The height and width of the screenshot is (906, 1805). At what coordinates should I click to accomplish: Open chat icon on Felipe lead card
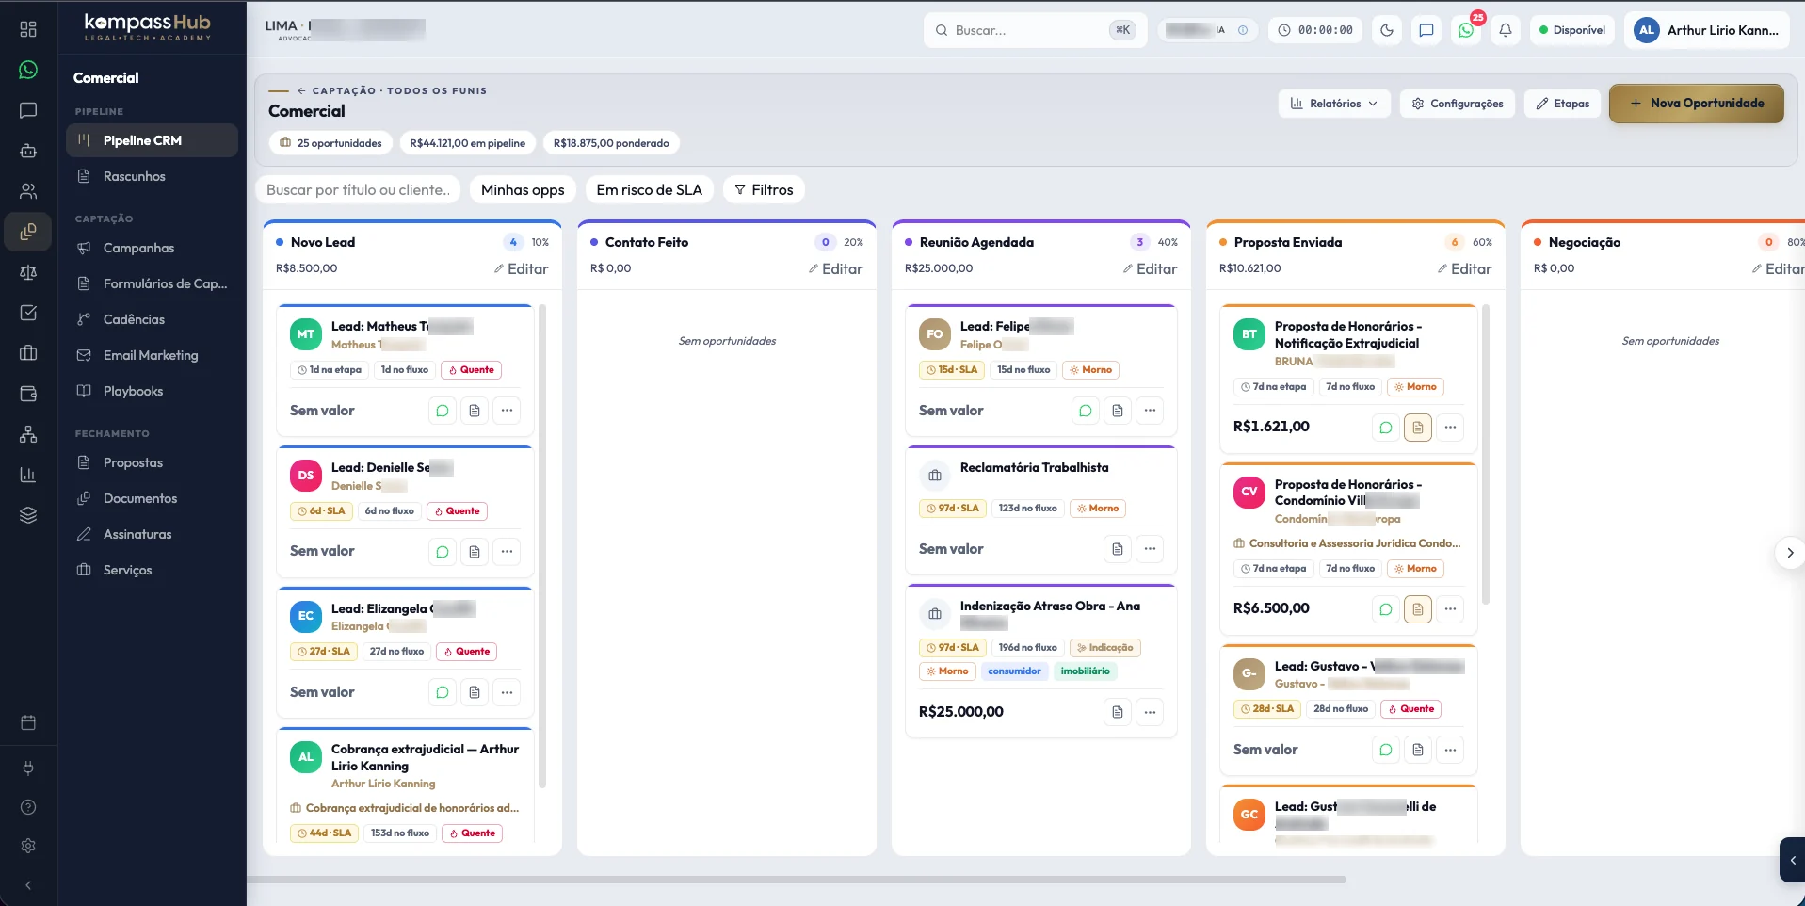tap(1086, 411)
